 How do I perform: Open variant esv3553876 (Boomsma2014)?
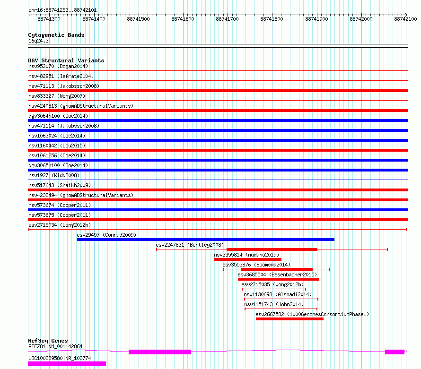[256, 265]
